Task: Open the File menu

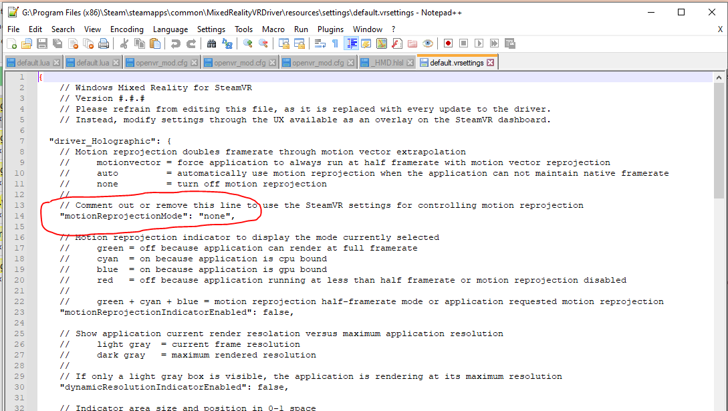Action: [x=13, y=29]
